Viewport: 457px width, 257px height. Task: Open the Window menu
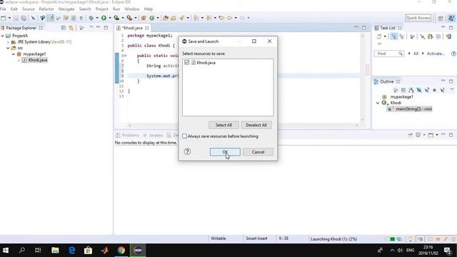tap(132, 9)
